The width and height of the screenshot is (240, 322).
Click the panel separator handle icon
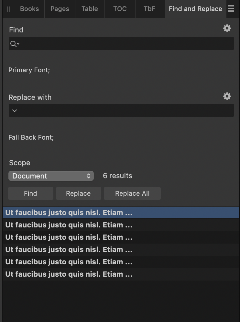(x=8, y=9)
